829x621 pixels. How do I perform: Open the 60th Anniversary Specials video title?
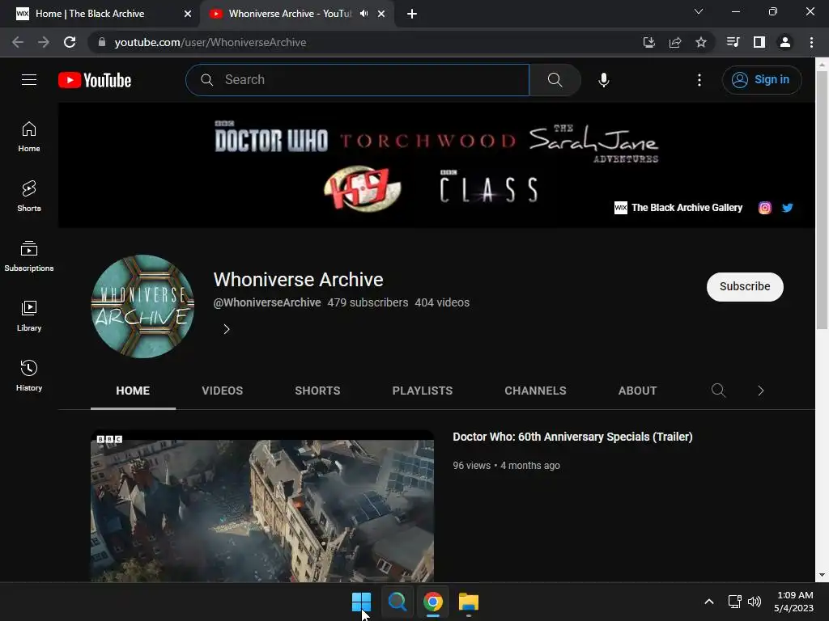click(572, 437)
